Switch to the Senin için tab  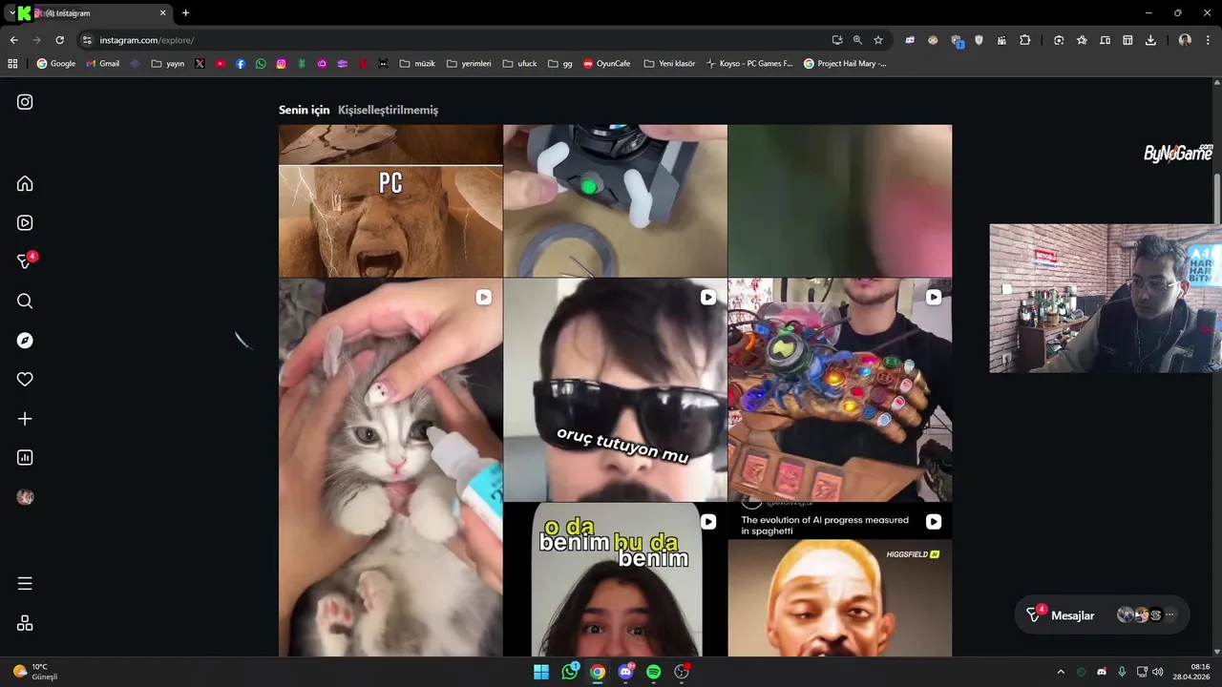[304, 110]
